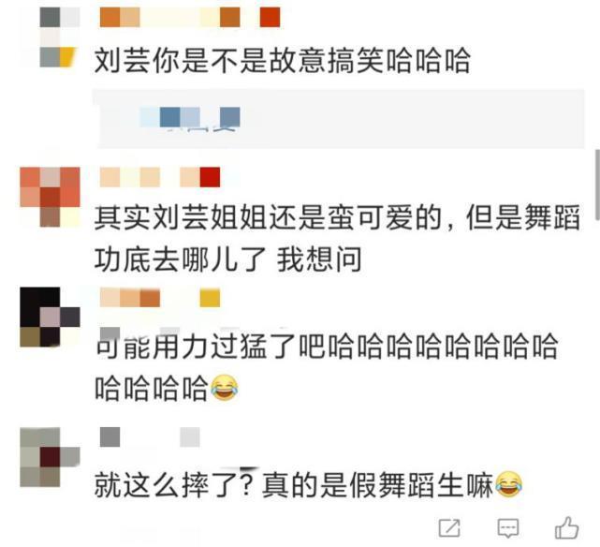The image size is (600, 547).
Task: Expand the gray nested reply box
Action: (341, 118)
